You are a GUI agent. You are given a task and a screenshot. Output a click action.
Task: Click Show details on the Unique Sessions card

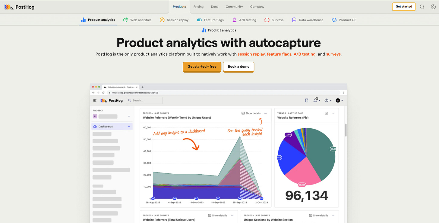pos(318,215)
